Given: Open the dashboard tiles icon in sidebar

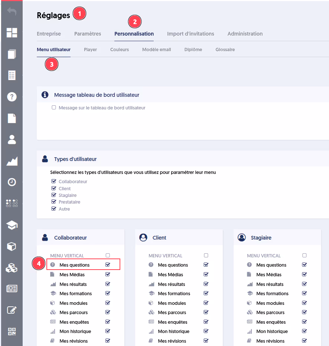Looking at the screenshot, I should (x=12, y=33).
